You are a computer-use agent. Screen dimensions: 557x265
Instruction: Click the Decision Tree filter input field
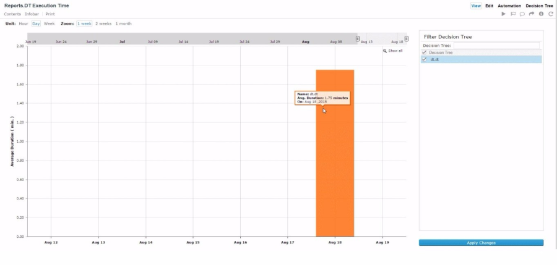(x=496, y=45)
